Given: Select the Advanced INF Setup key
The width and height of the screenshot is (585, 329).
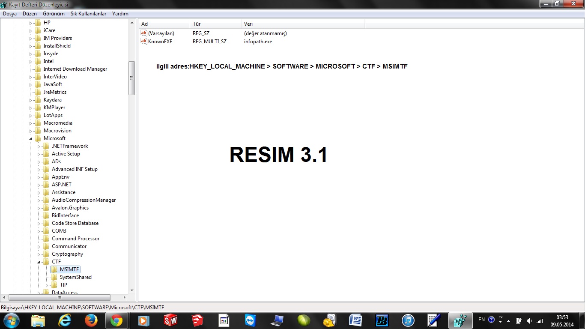Looking at the screenshot, I should pos(75,169).
